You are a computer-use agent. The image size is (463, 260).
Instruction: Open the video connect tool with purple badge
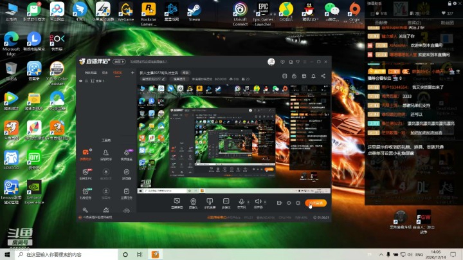point(127,155)
